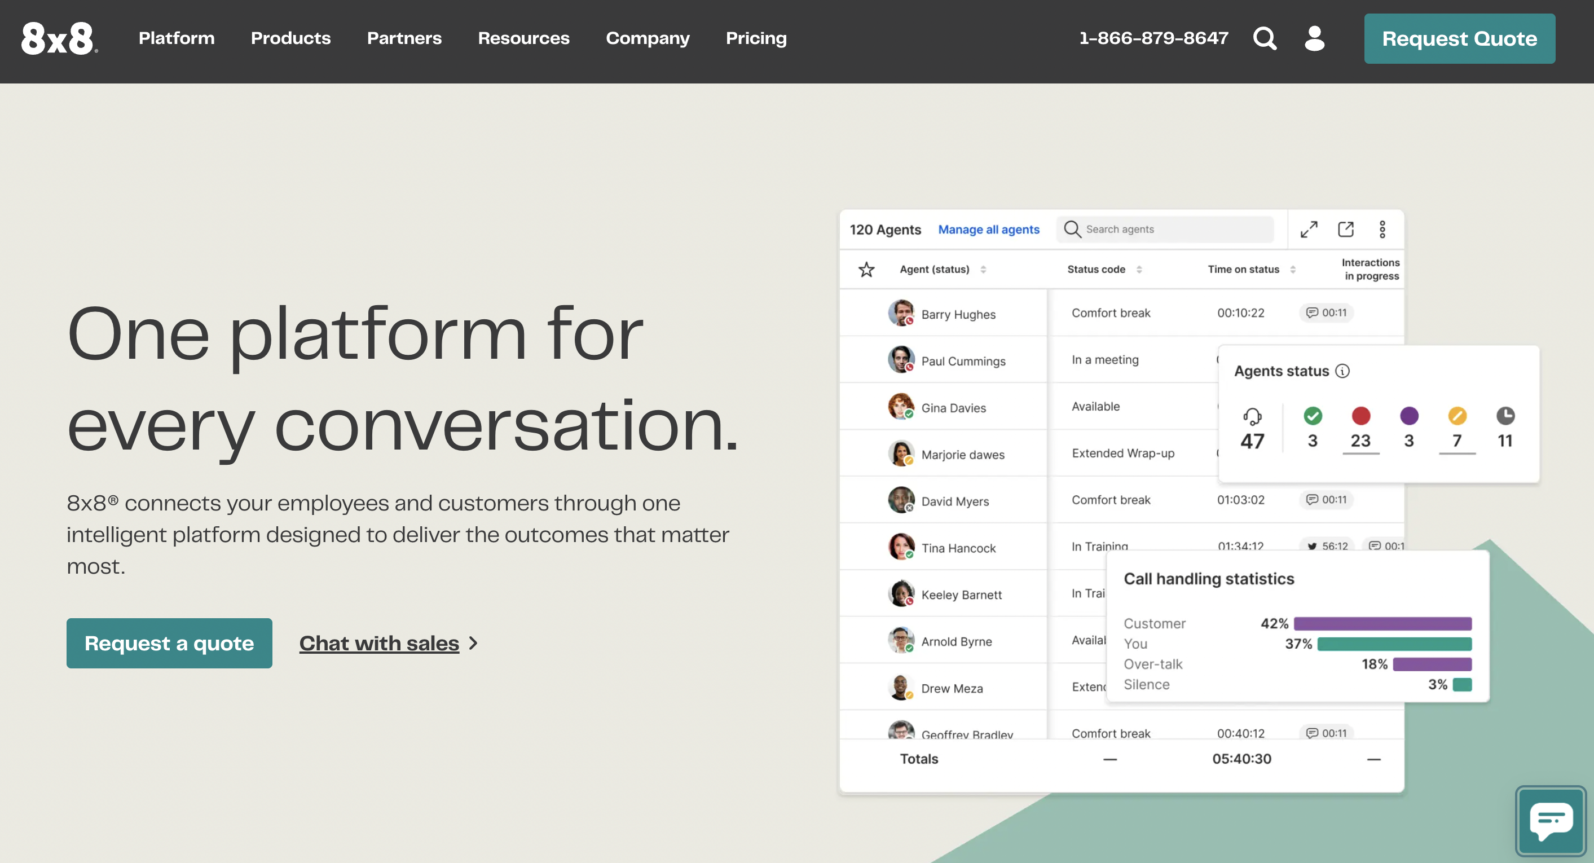Click the open-in-new-window icon in agents panel
Screen dimensions: 1594x863
click(1346, 230)
